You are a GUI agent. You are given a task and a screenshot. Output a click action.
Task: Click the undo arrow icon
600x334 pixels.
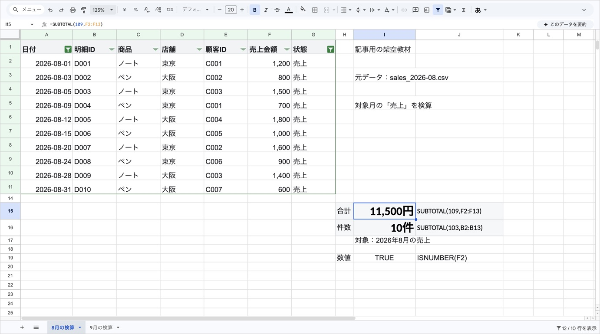50,10
